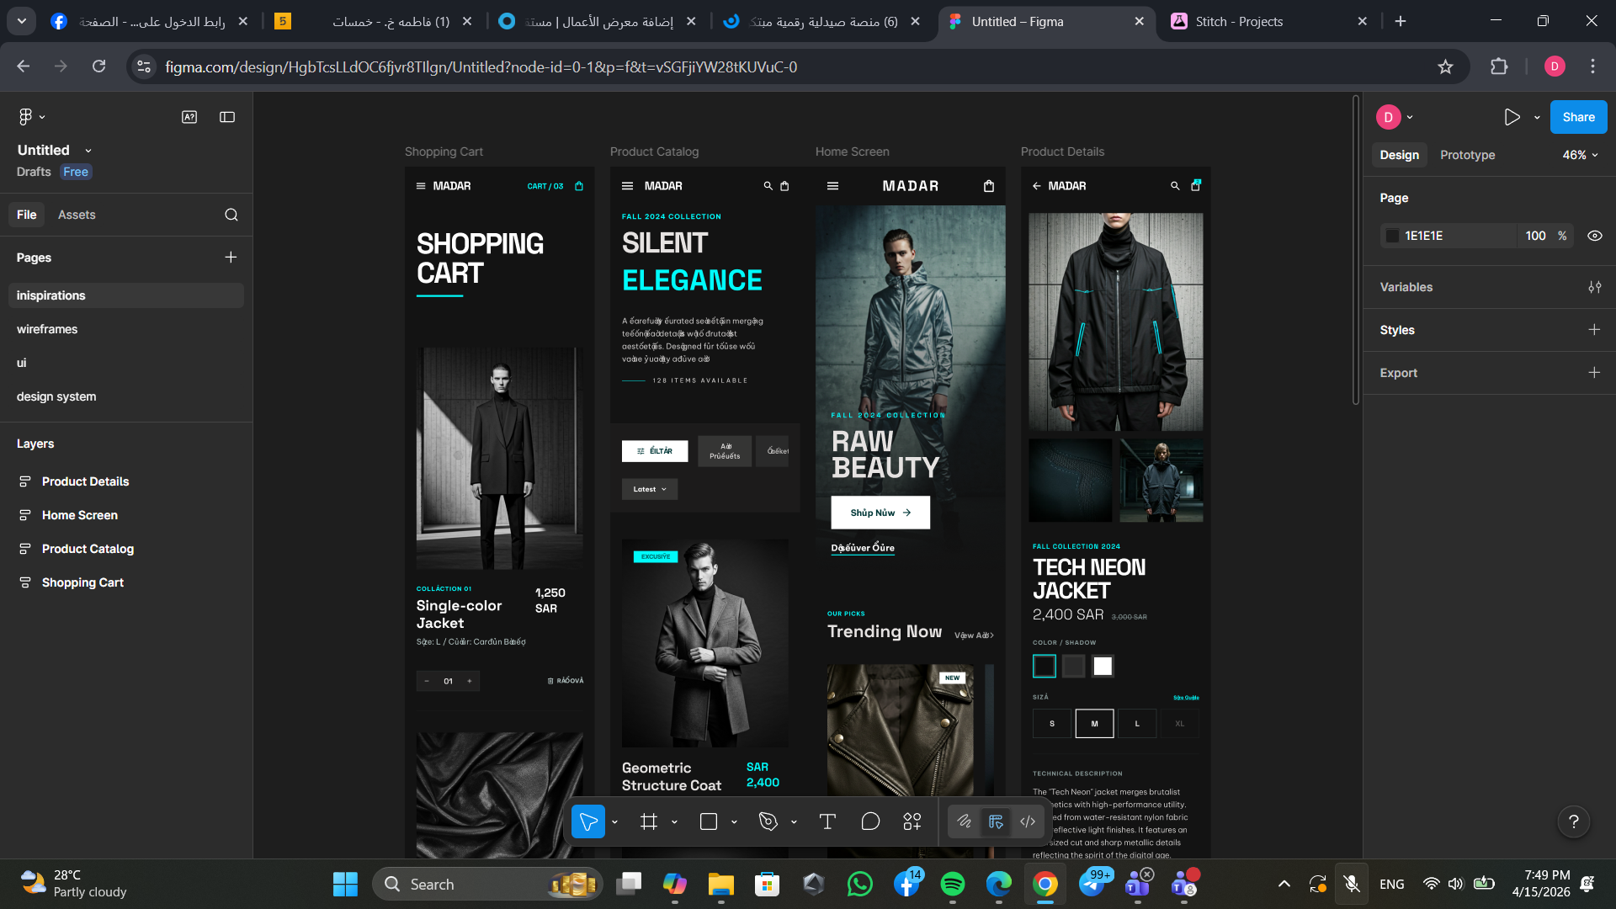Open File Explorer from the taskbar
Viewport: 1616px width, 909px height.
coord(721,884)
